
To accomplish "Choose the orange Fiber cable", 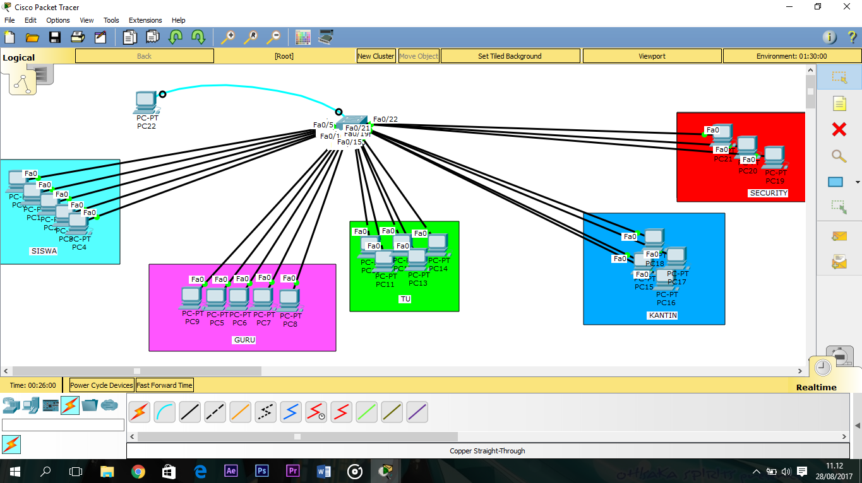I will [x=241, y=412].
